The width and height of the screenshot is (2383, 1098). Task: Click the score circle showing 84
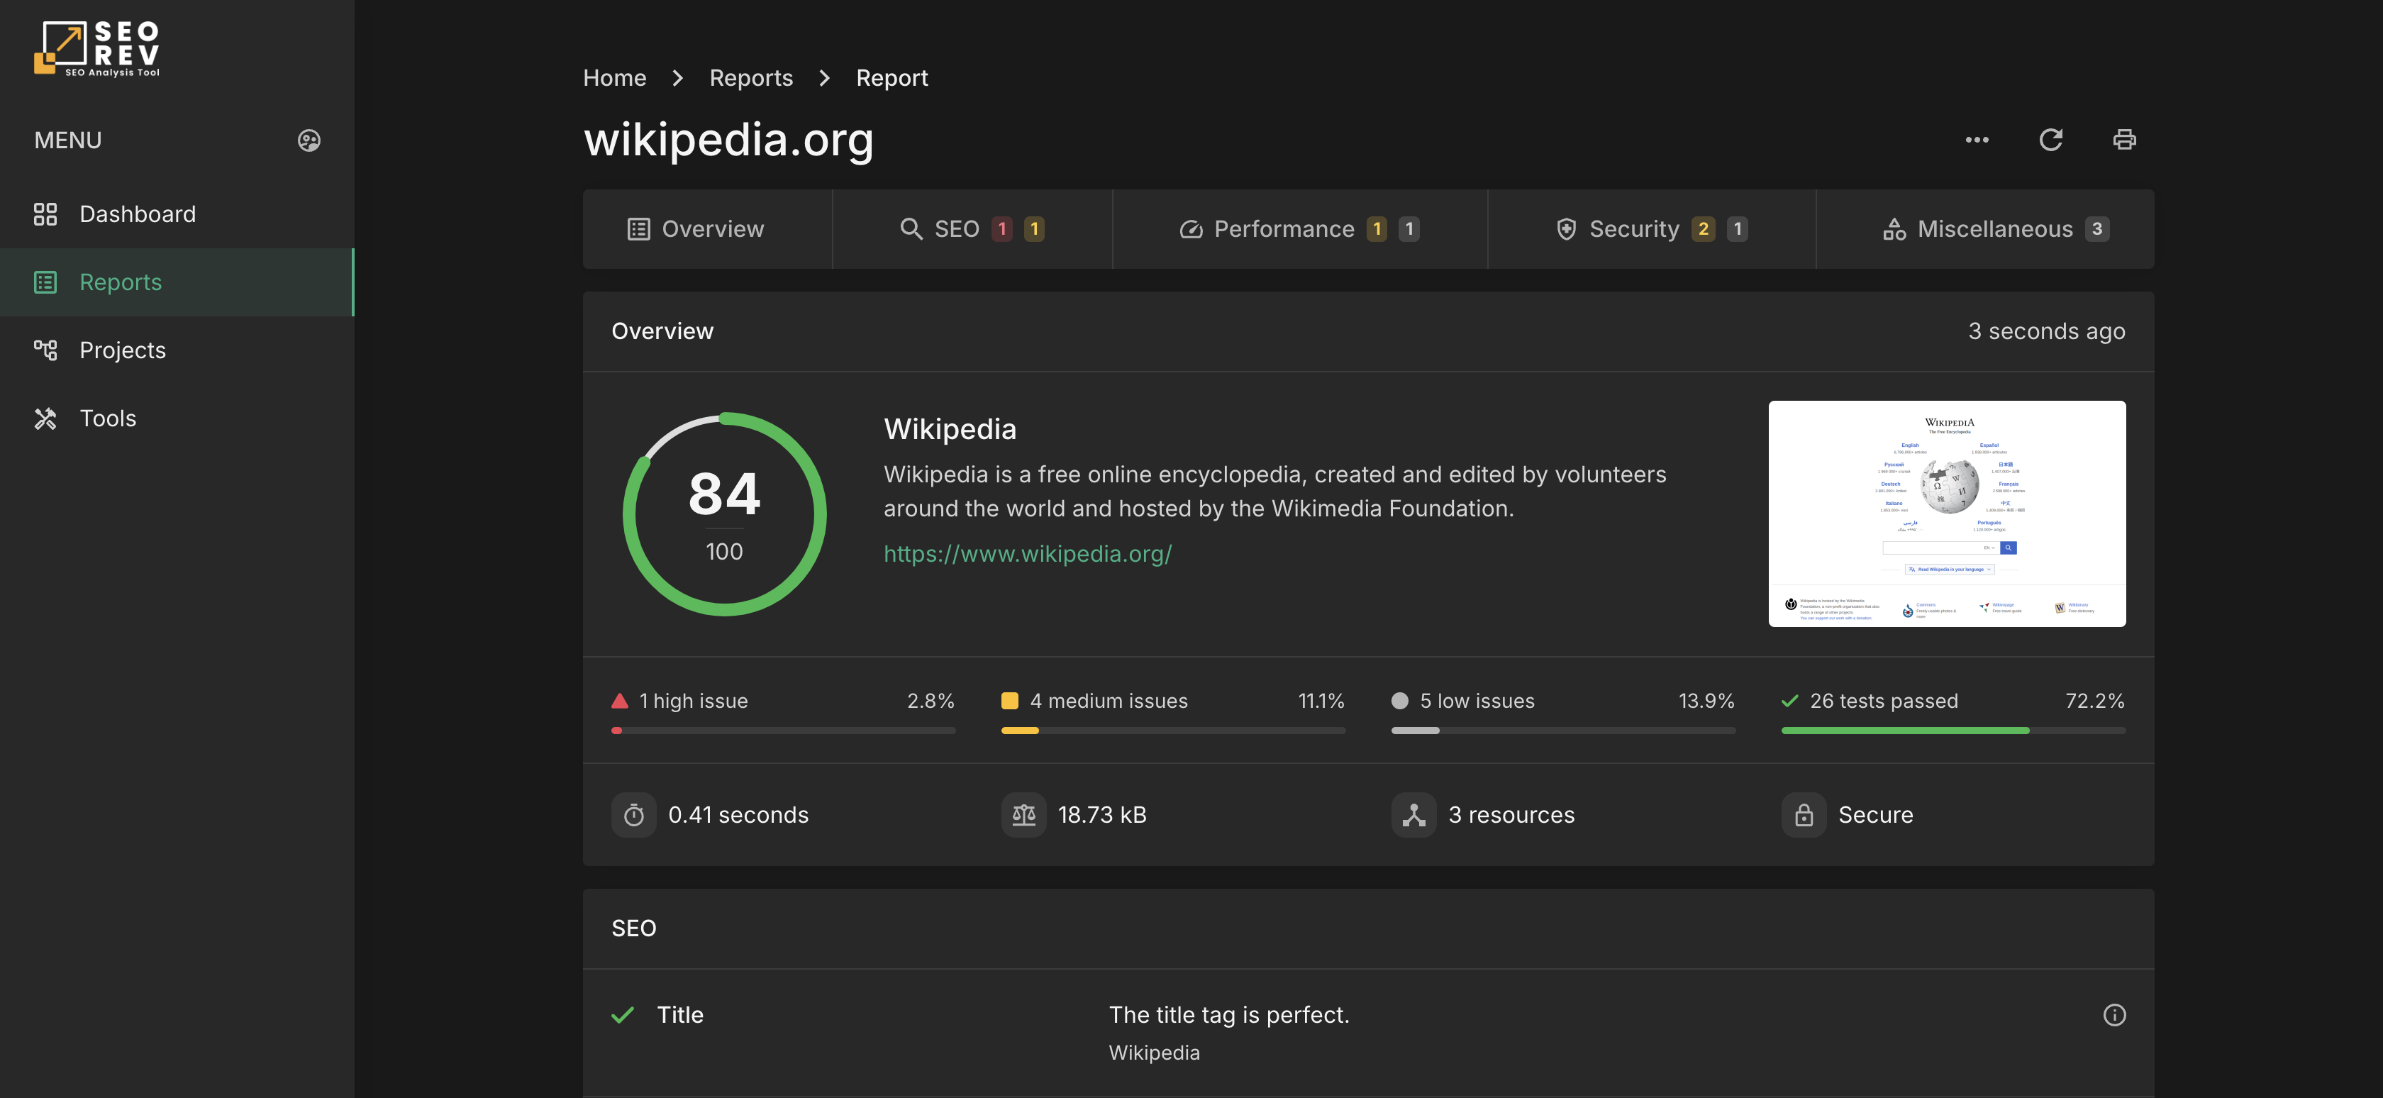tap(724, 514)
